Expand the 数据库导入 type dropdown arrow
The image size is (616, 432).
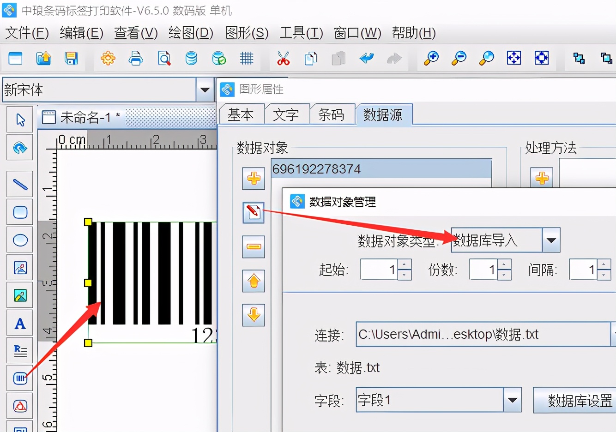click(551, 240)
